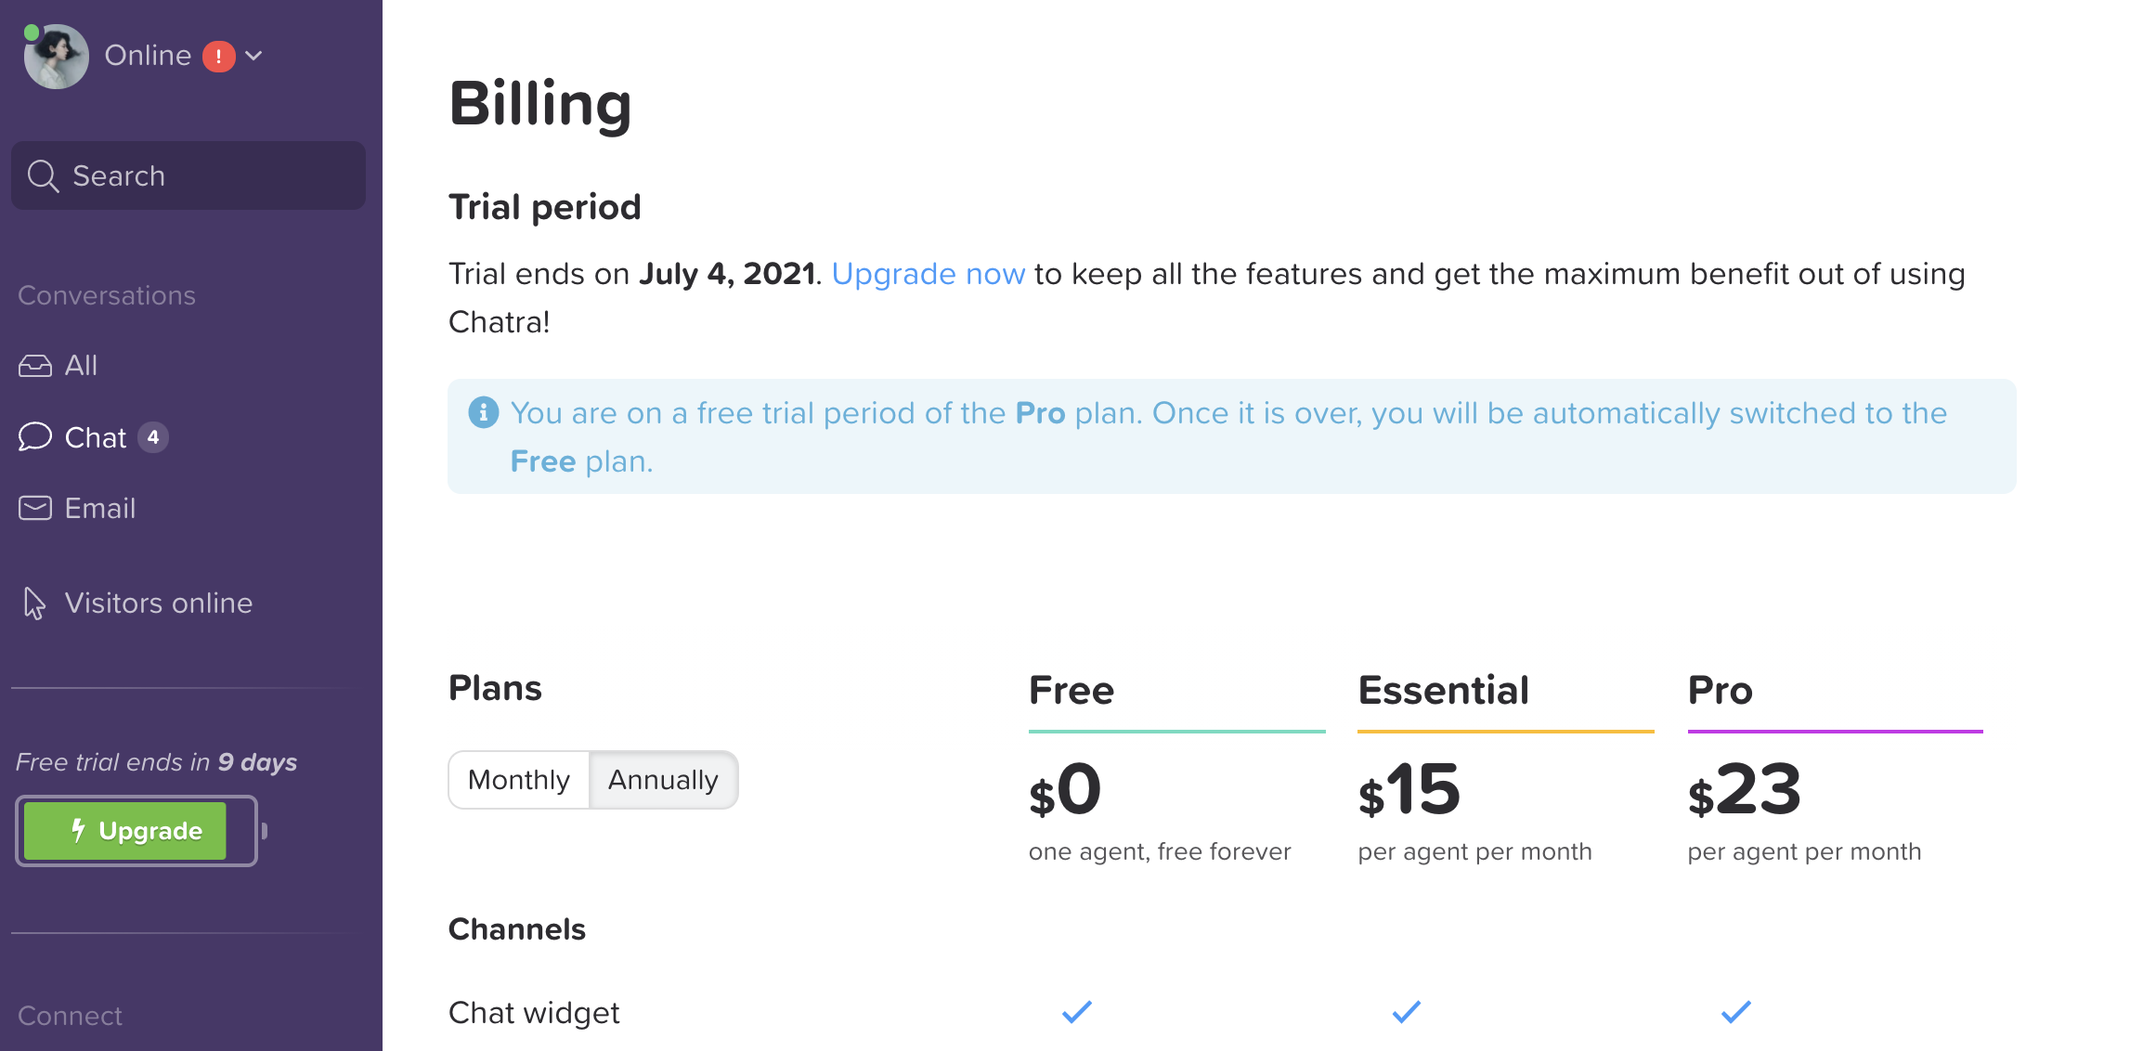Expand the Online status dropdown chevron
2156x1051 pixels.
point(253,57)
